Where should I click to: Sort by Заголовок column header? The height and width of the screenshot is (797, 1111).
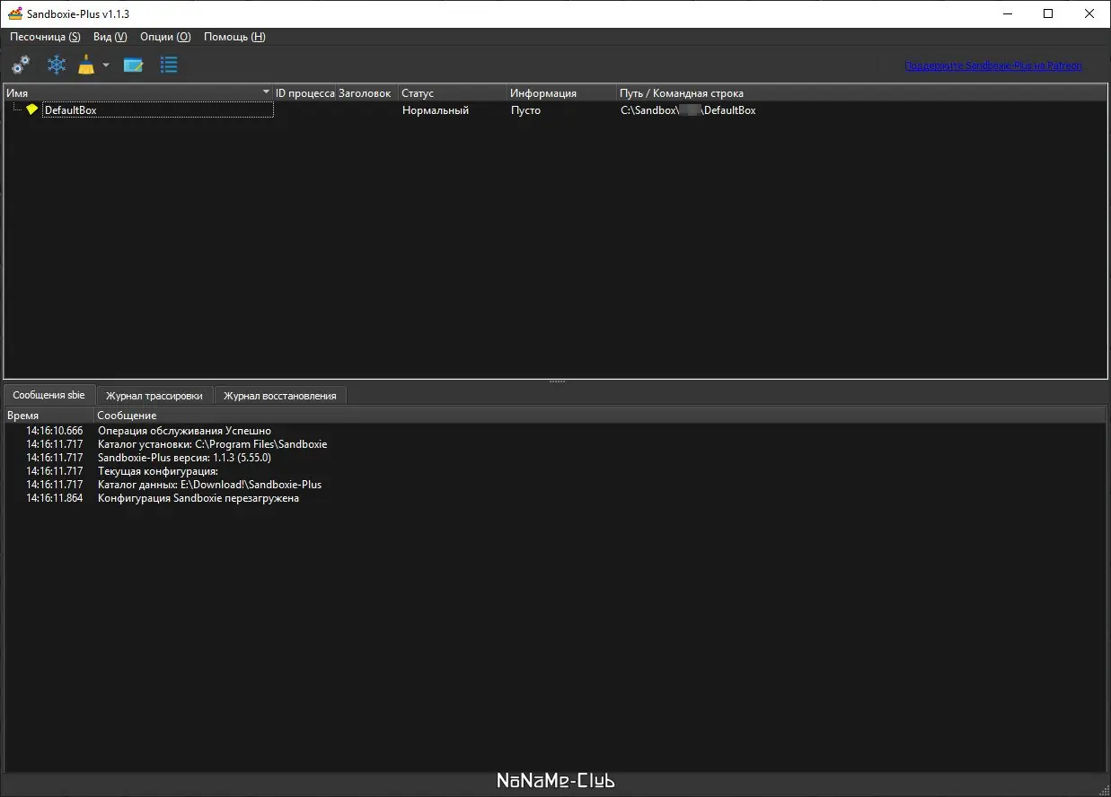[x=366, y=92]
